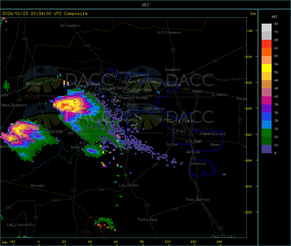Screen dimensions: 291x246
Task: Click the 'S_Rosas' place label
Action: click(x=130, y=104)
